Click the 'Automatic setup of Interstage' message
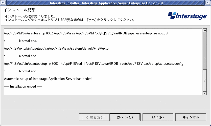 click(48, 79)
